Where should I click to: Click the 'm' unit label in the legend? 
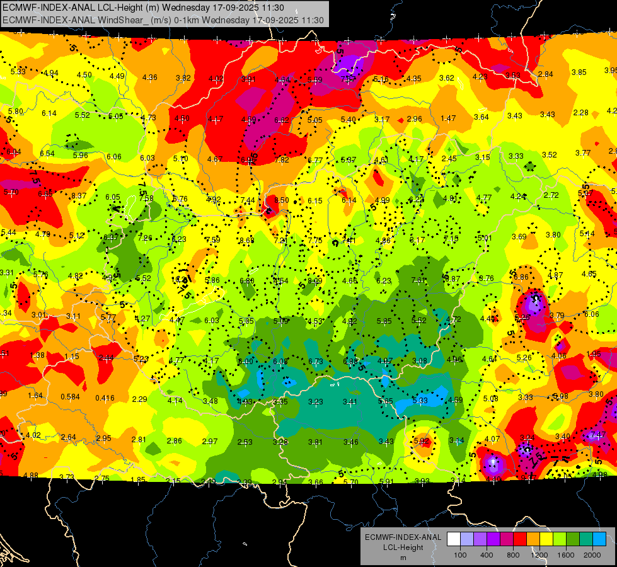click(x=403, y=558)
